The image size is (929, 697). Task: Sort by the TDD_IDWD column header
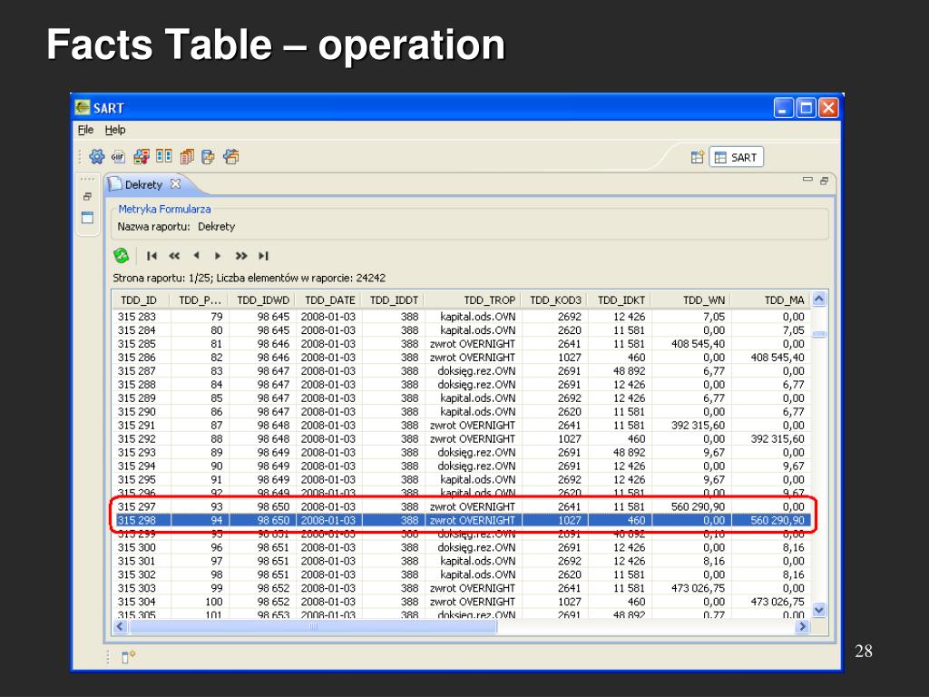point(263,300)
